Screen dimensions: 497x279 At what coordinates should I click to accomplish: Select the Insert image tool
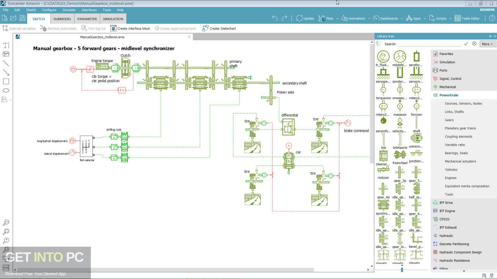pos(6,54)
